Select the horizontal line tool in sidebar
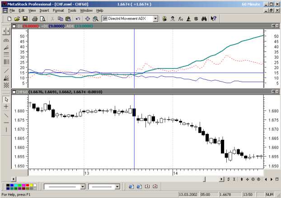Viewport: 281px width, 198px height. (6, 123)
